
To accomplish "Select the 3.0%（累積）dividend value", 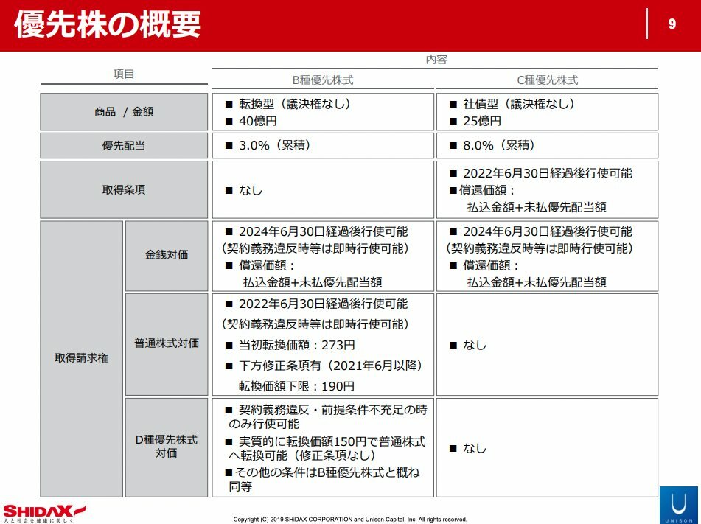I will [x=274, y=145].
